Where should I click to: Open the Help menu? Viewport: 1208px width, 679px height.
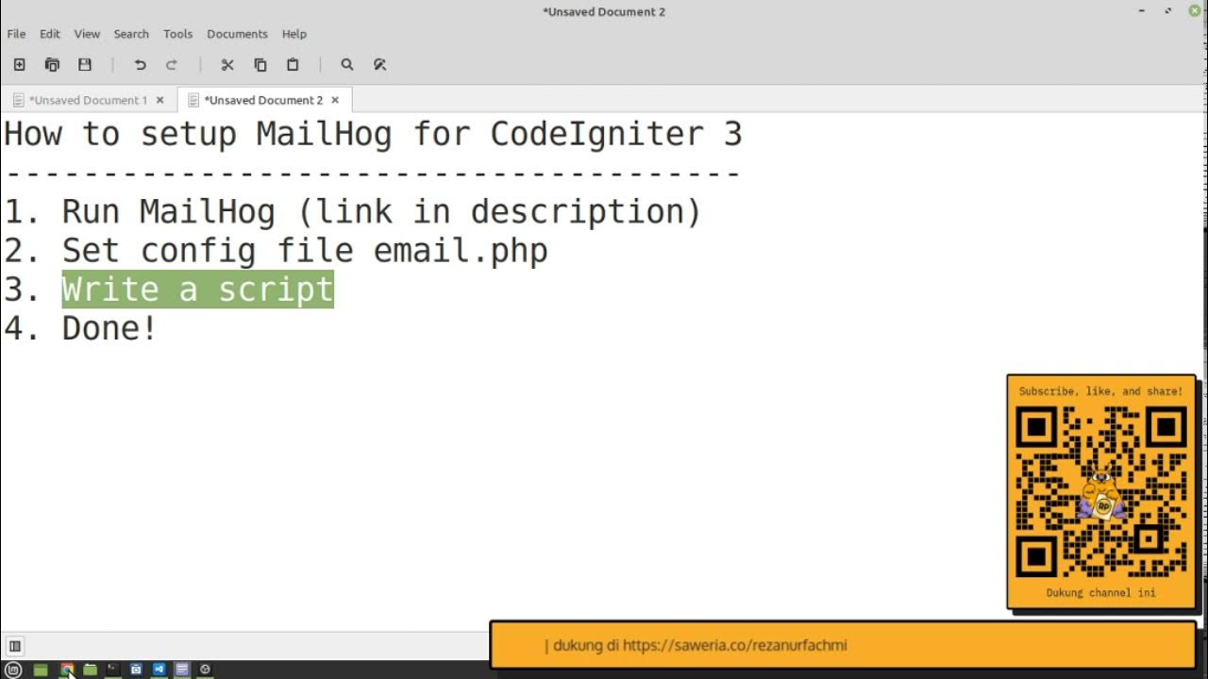(x=294, y=34)
